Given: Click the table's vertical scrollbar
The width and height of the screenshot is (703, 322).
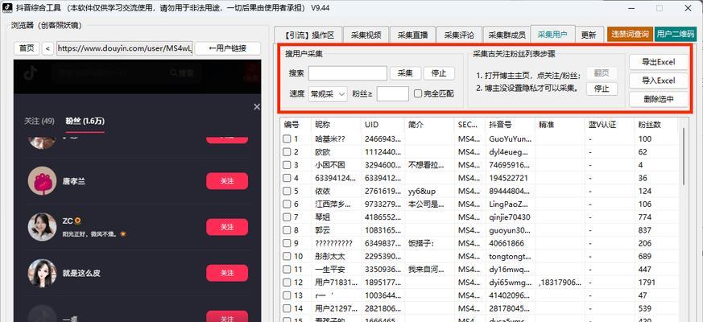Looking at the screenshot, I should click(684, 156).
